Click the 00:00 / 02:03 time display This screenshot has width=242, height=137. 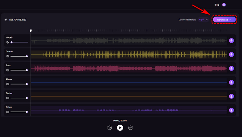coord(120,121)
